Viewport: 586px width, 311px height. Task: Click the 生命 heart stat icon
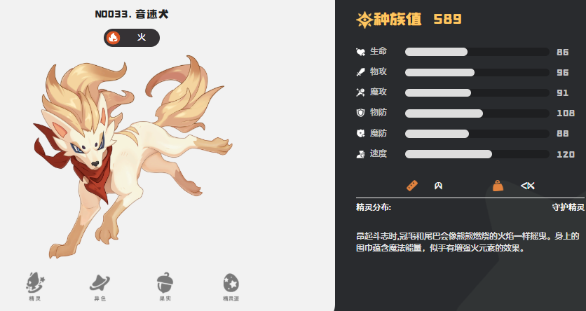point(360,52)
